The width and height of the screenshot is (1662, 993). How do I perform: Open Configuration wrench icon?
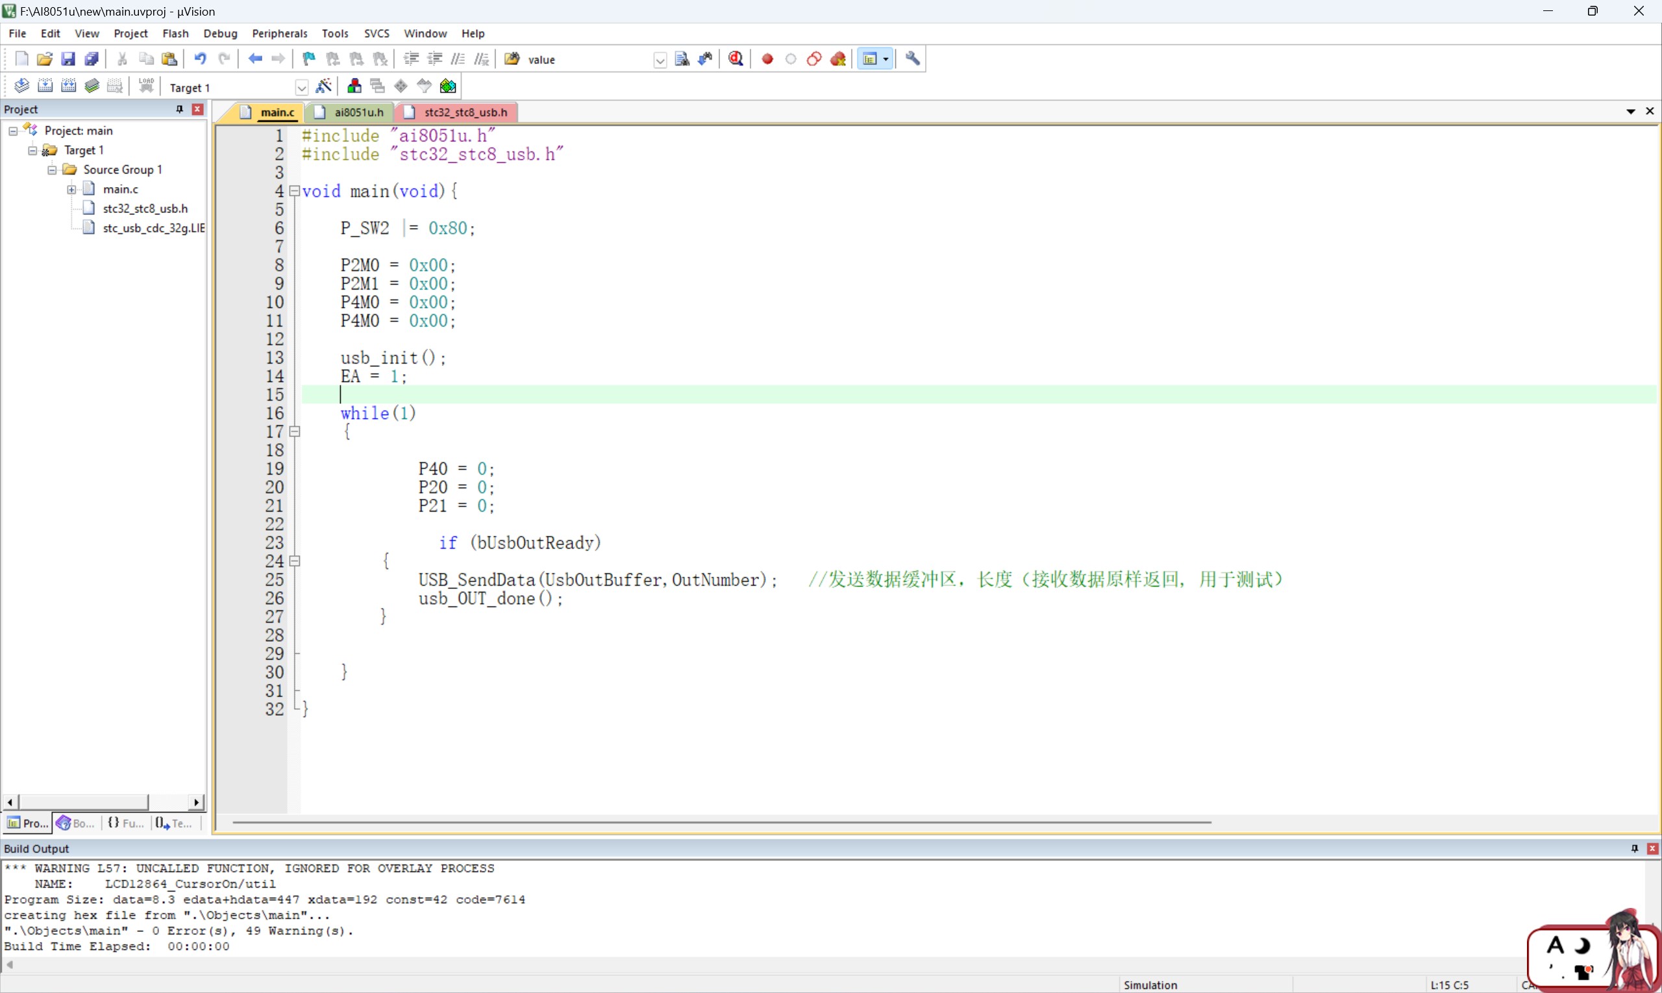click(x=913, y=59)
